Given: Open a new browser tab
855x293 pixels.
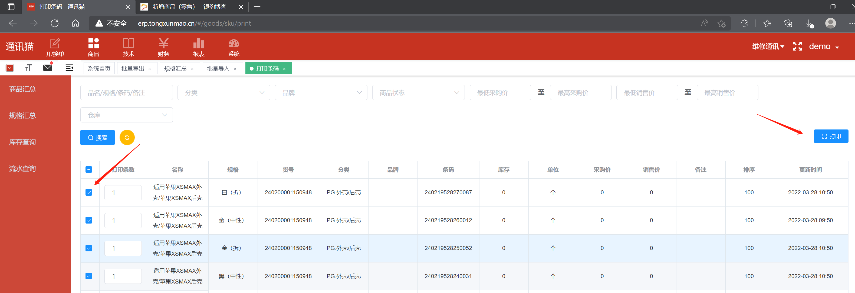Looking at the screenshot, I should tap(257, 7).
